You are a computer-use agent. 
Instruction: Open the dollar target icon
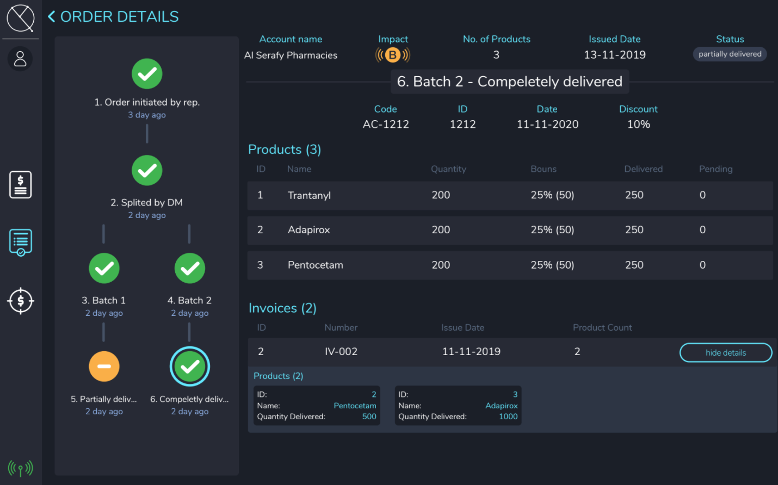[x=21, y=301]
